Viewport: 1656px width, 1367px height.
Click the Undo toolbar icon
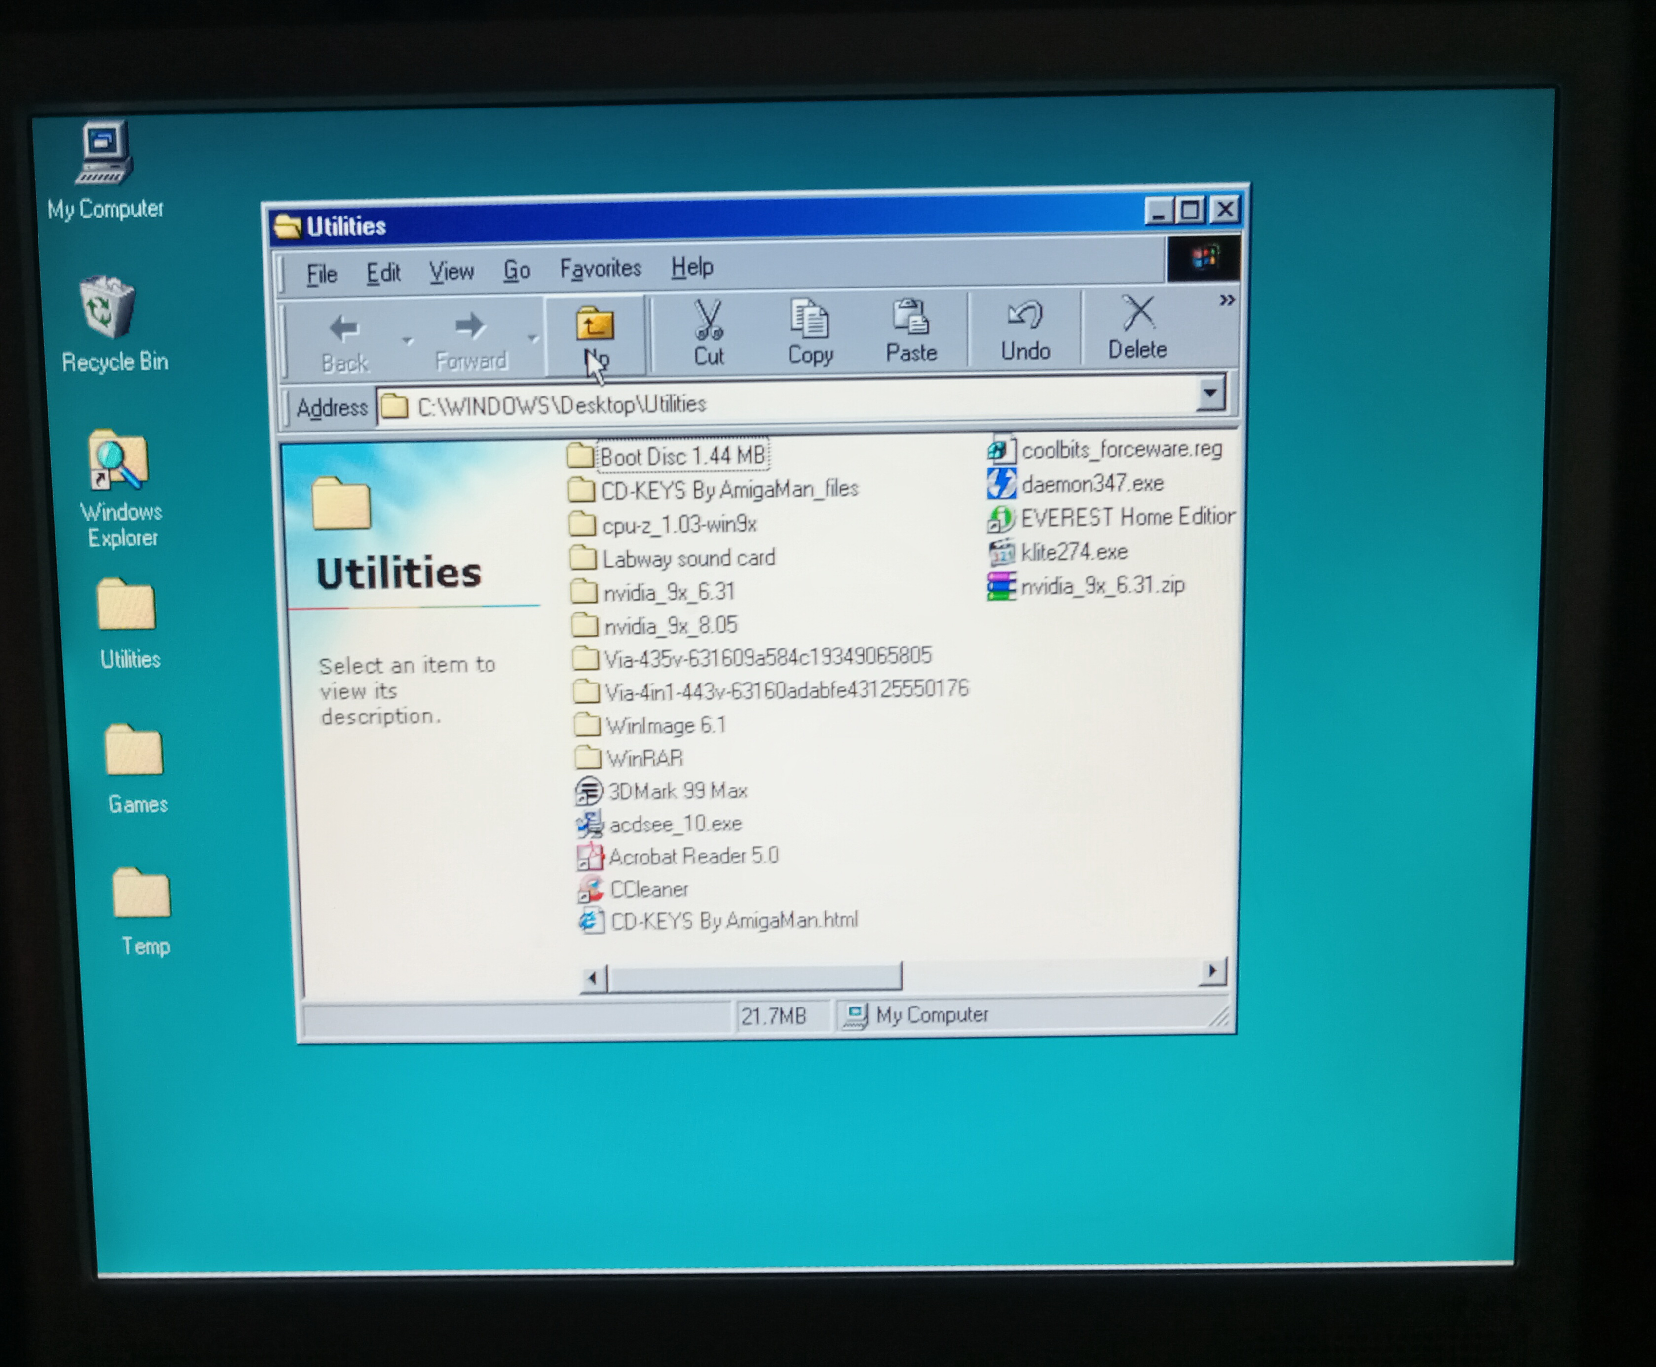(x=1025, y=316)
